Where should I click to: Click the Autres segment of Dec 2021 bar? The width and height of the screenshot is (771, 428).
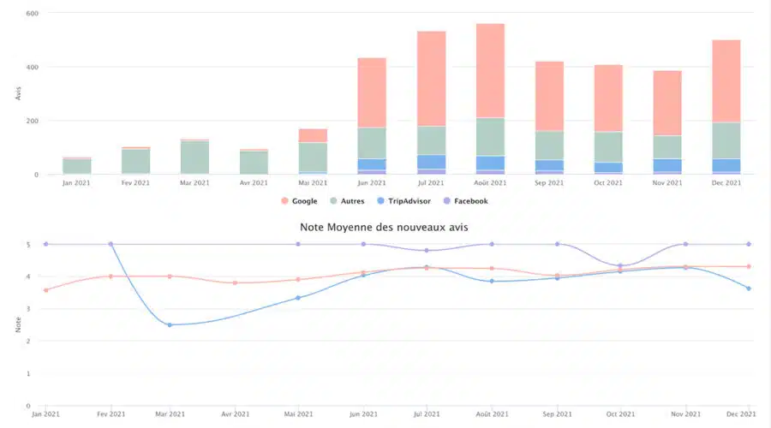coord(726,140)
